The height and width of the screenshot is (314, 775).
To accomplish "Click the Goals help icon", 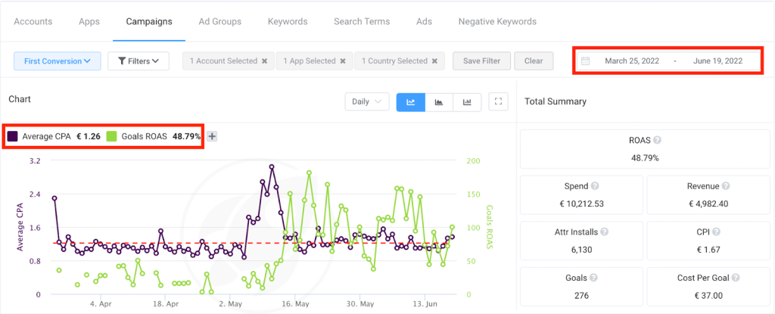I will pos(593,278).
